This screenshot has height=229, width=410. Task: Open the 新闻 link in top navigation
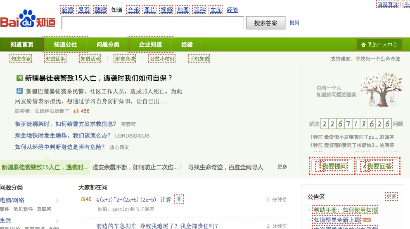[67, 10]
